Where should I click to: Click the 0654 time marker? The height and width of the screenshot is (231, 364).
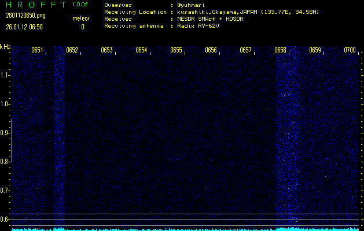click(x=141, y=50)
